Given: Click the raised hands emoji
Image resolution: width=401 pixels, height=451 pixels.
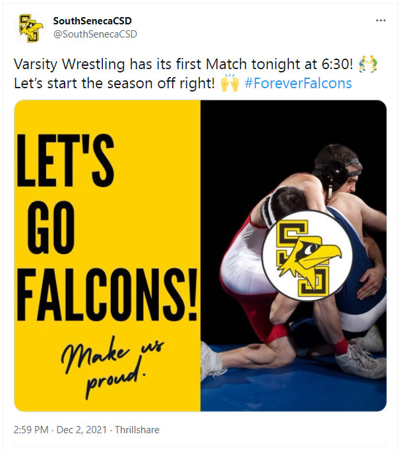Looking at the screenshot, I should [x=230, y=84].
